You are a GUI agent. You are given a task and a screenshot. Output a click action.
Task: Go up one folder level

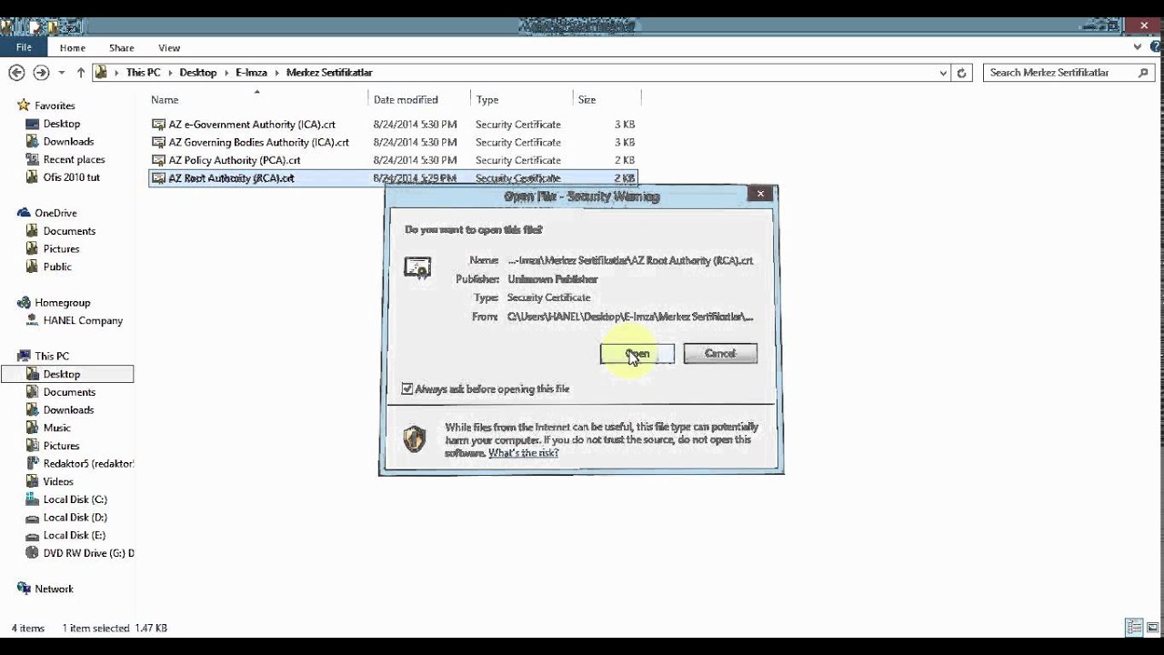click(81, 73)
